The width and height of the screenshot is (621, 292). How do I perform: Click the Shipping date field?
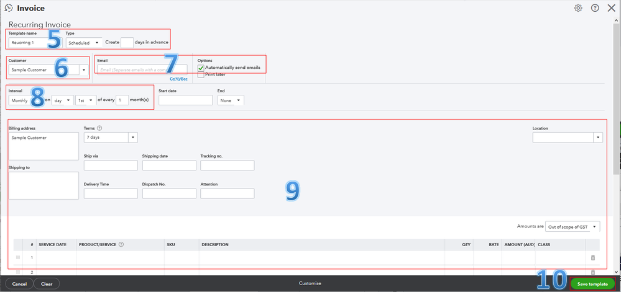(x=169, y=165)
